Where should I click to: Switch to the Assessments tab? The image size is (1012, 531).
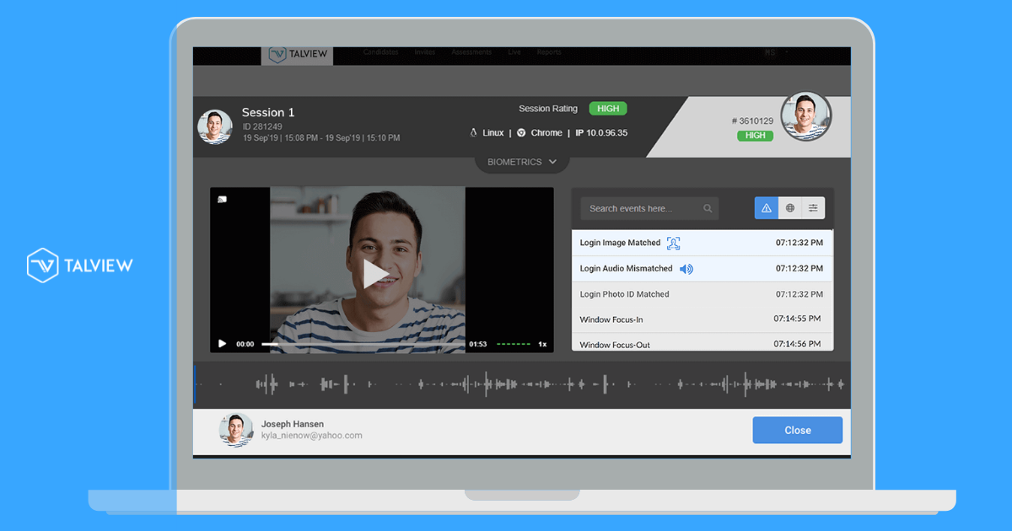coord(471,51)
